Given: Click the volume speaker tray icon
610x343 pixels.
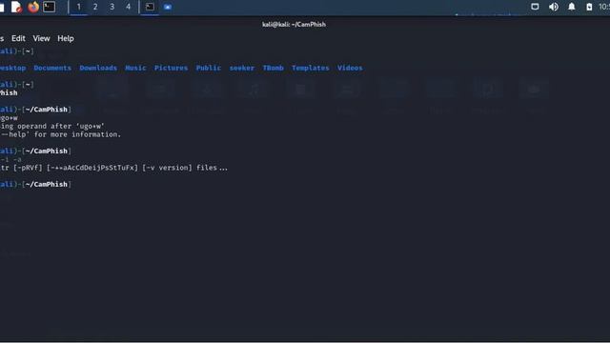Looking at the screenshot, I should coord(553,7).
